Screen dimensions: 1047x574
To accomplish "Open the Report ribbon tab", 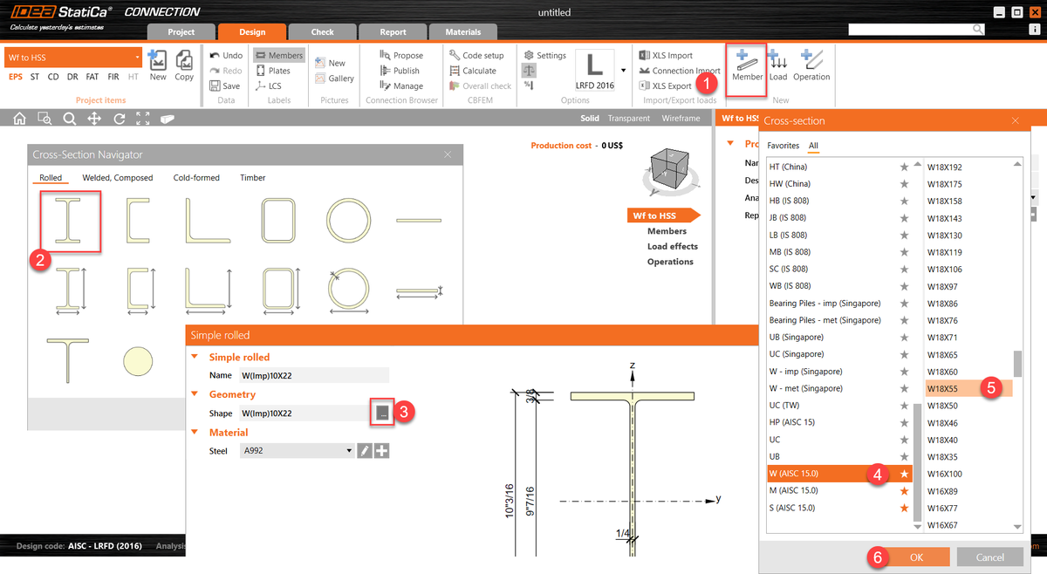I will coord(393,31).
